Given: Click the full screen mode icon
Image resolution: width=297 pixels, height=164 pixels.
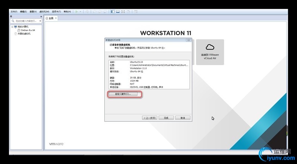Looking at the screenshot, I should (x=123, y=12).
